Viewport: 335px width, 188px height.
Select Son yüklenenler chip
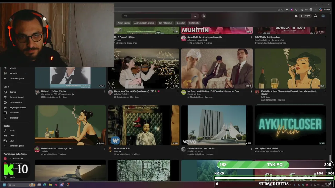(x=165, y=23)
